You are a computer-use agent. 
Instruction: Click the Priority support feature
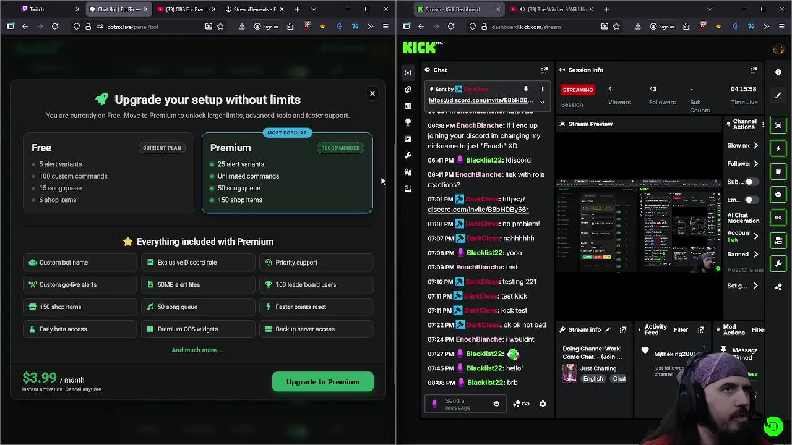click(x=316, y=262)
